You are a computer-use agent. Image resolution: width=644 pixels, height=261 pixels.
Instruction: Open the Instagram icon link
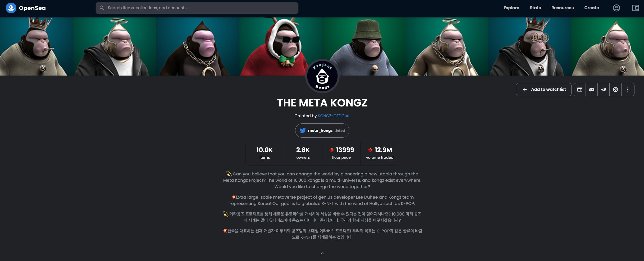pos(615,90)
